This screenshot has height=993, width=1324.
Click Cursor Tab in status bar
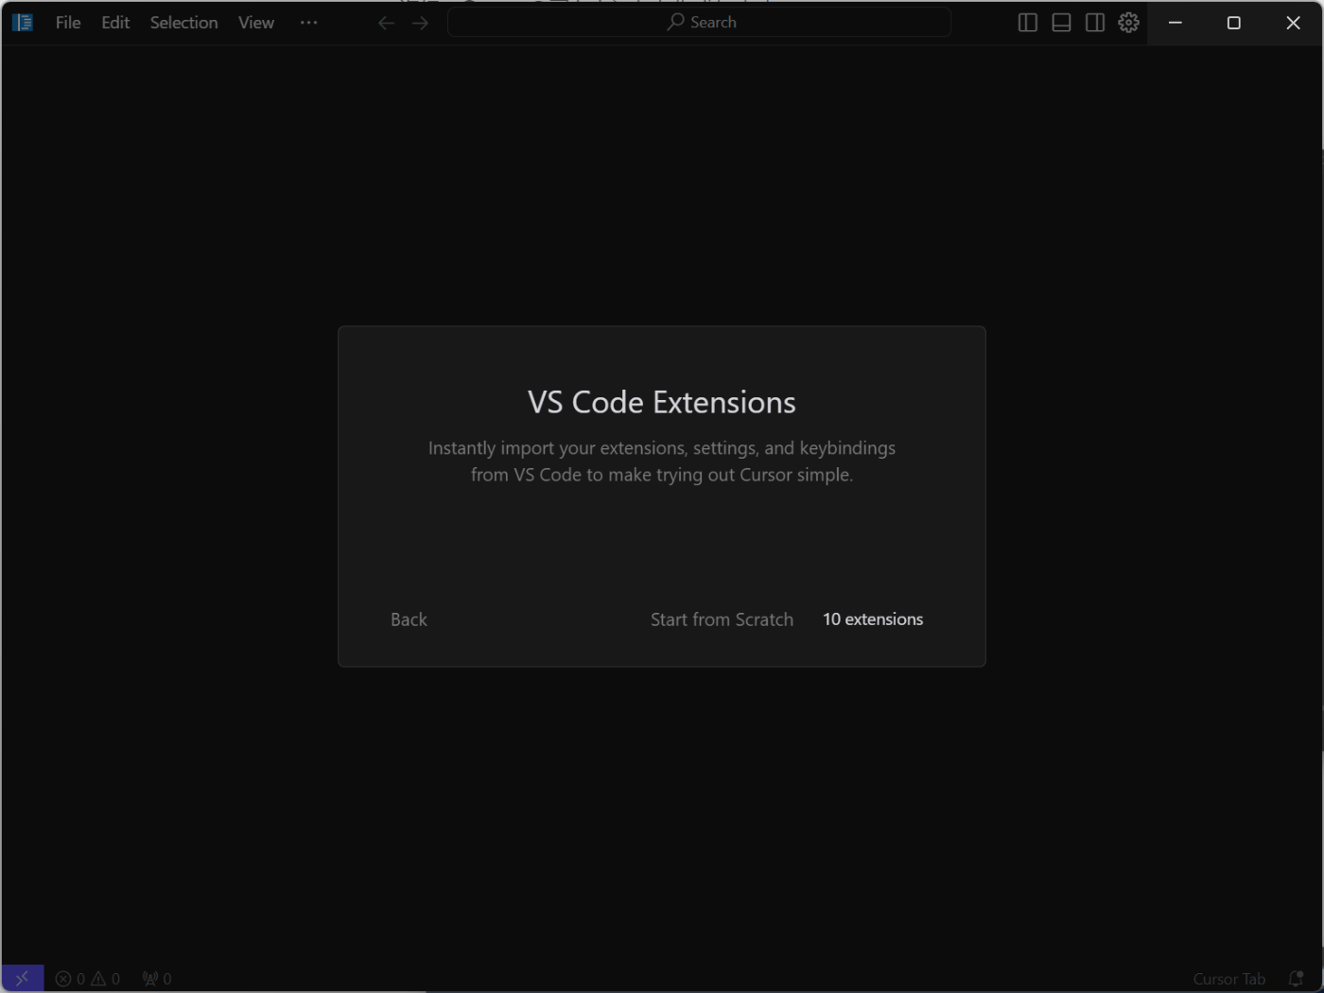(1228, 979)
